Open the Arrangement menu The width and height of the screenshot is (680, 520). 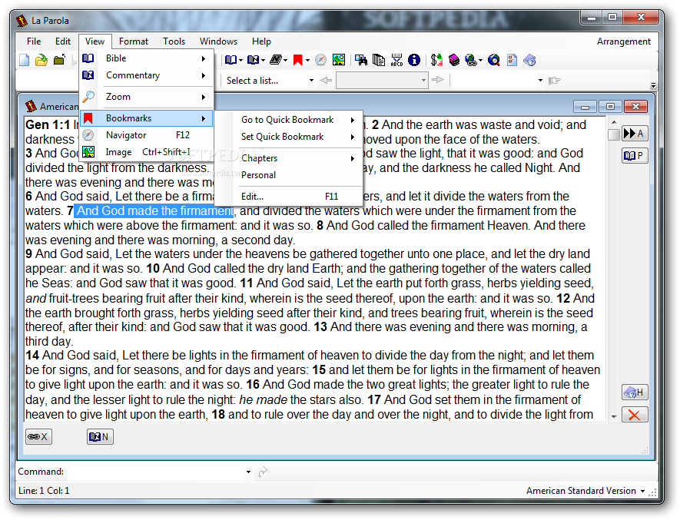[624, 41]
